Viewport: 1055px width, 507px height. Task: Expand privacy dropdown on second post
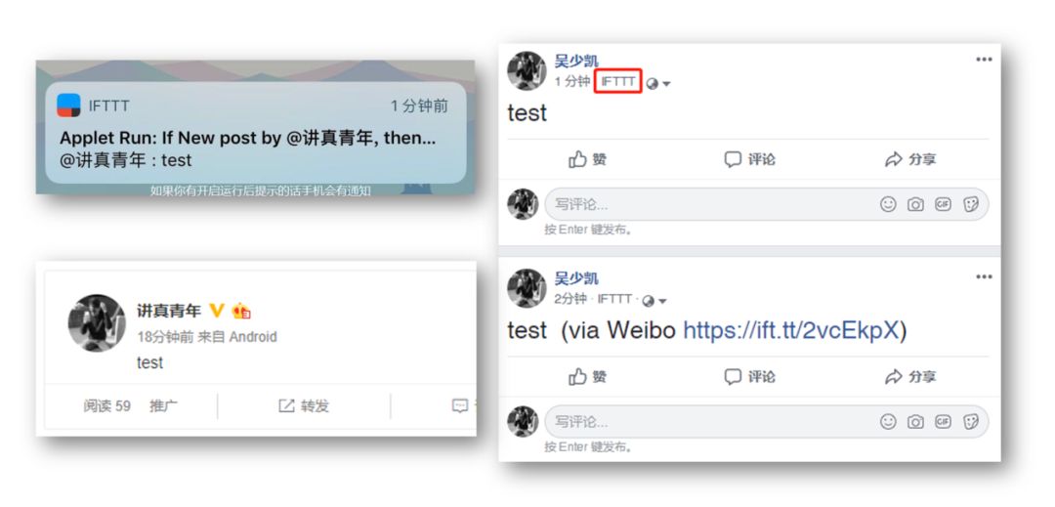(654, 301)
